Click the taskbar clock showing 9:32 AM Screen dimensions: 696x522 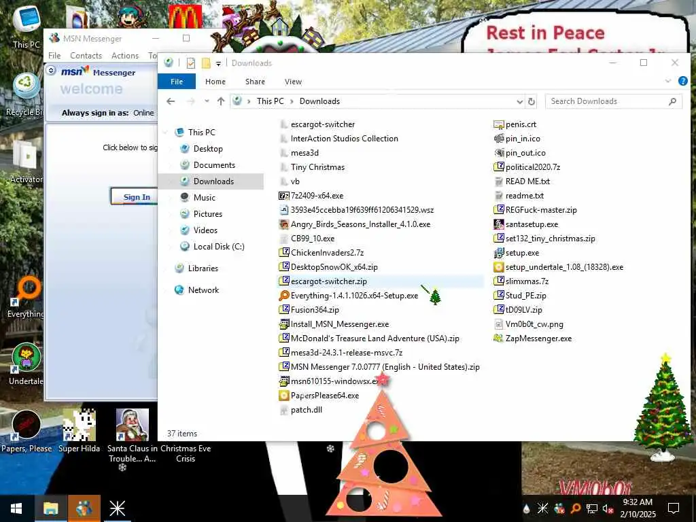click(x=638, y=508)
